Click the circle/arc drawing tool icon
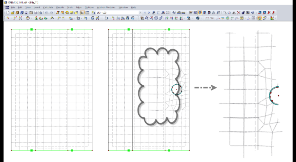This screenshot has height=162, width=296. pyautogui.click(x=28, y=18)
